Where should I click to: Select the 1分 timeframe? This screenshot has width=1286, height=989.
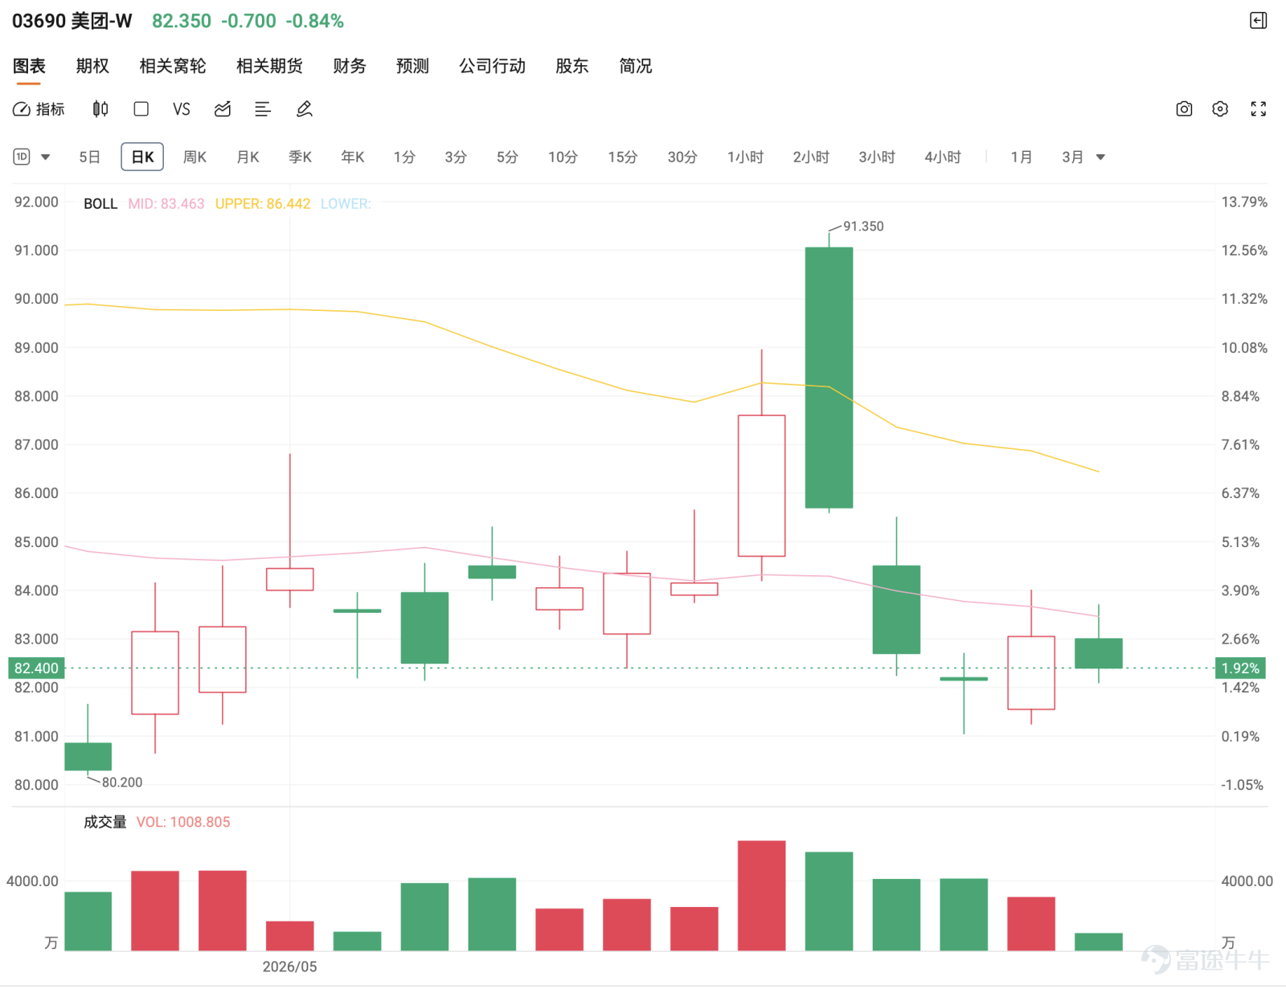404,157
